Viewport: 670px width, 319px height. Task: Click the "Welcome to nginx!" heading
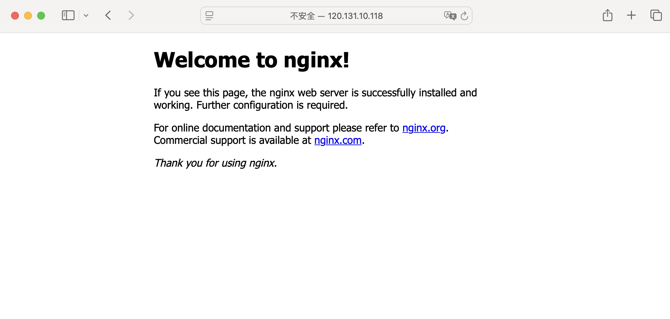[252, 60]
